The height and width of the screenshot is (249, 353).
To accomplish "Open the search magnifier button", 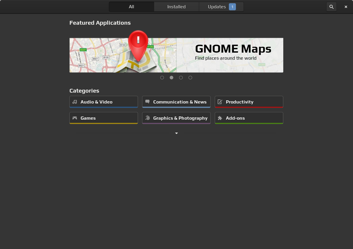I will (332, 7).
